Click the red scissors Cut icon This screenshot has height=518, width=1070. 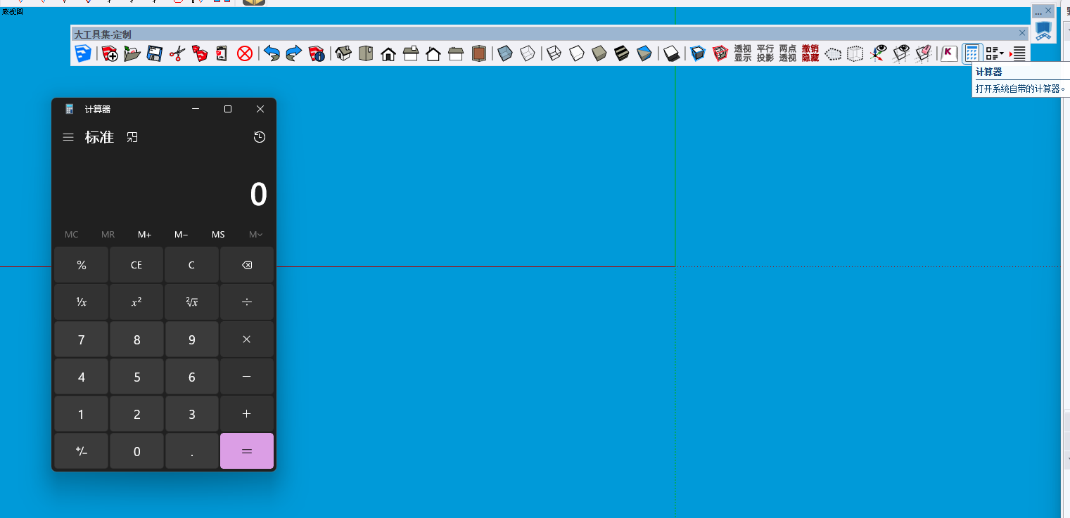[x=177, y=53]
